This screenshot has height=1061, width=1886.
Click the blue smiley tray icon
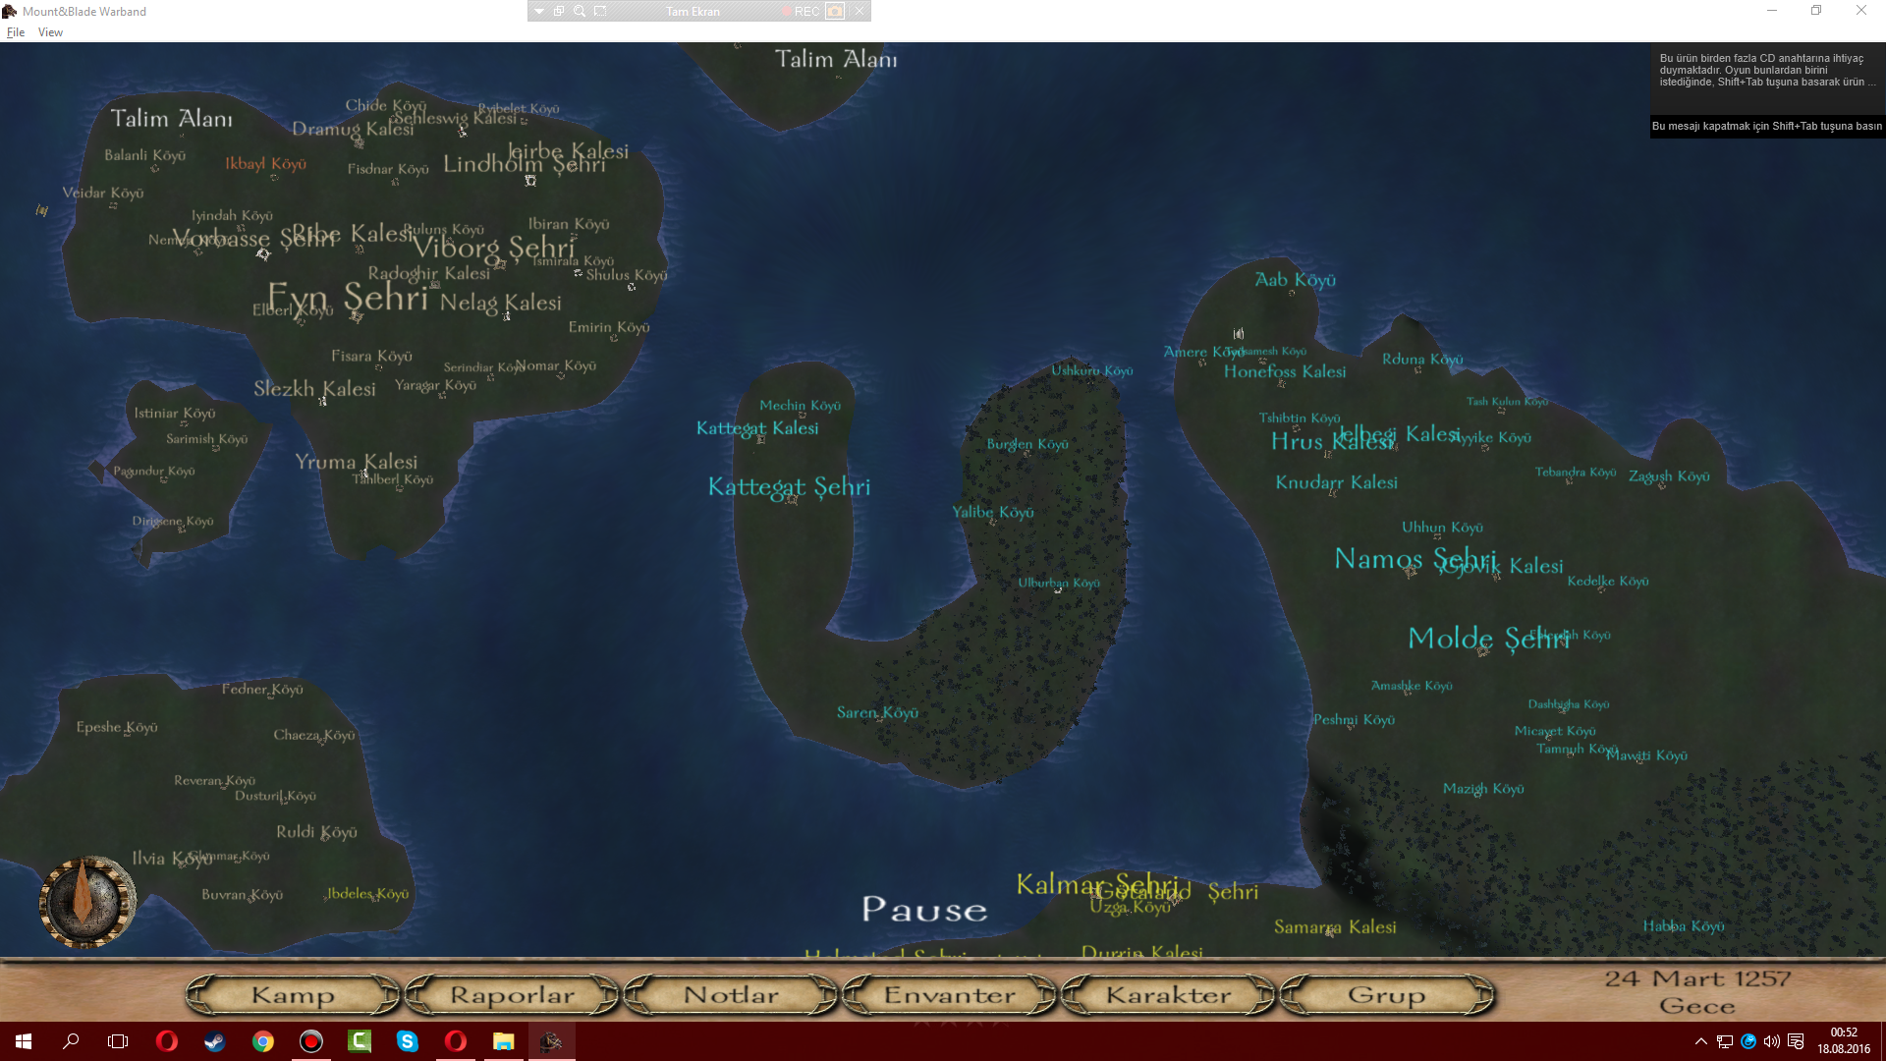[x=1748, y=1041]
